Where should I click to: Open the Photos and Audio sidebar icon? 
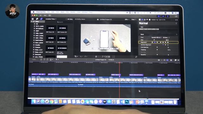point(37,19)
